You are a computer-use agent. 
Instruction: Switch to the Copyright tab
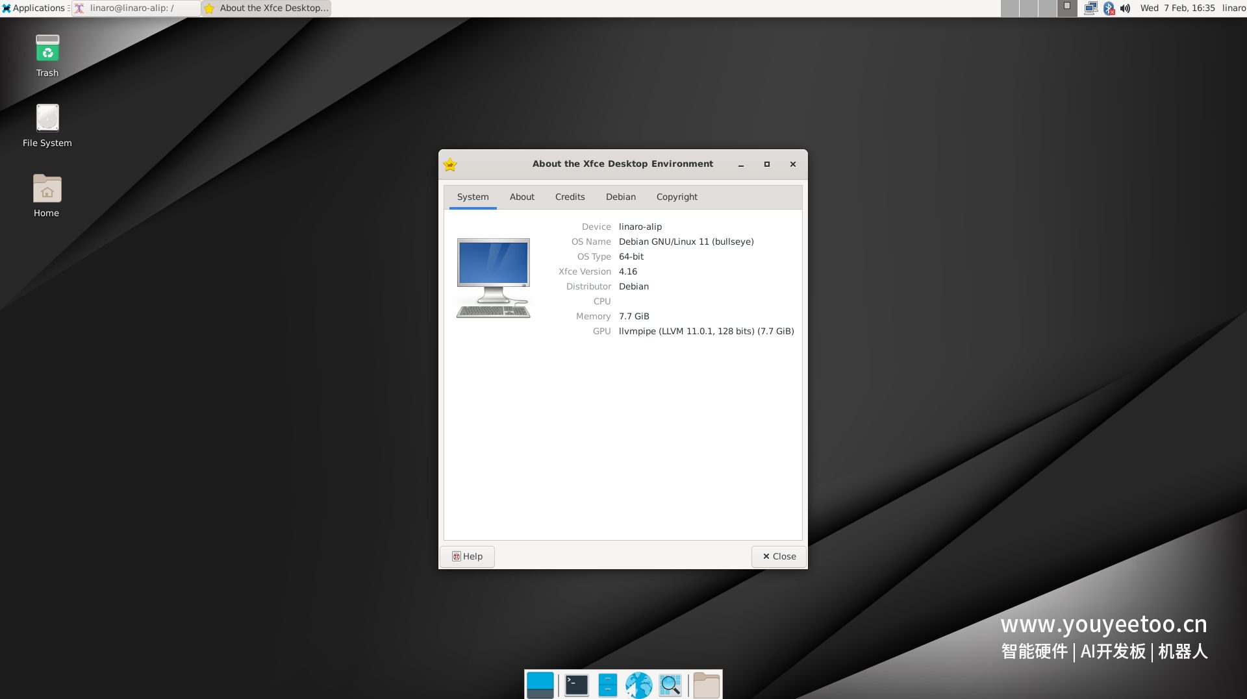pos(676,197)
